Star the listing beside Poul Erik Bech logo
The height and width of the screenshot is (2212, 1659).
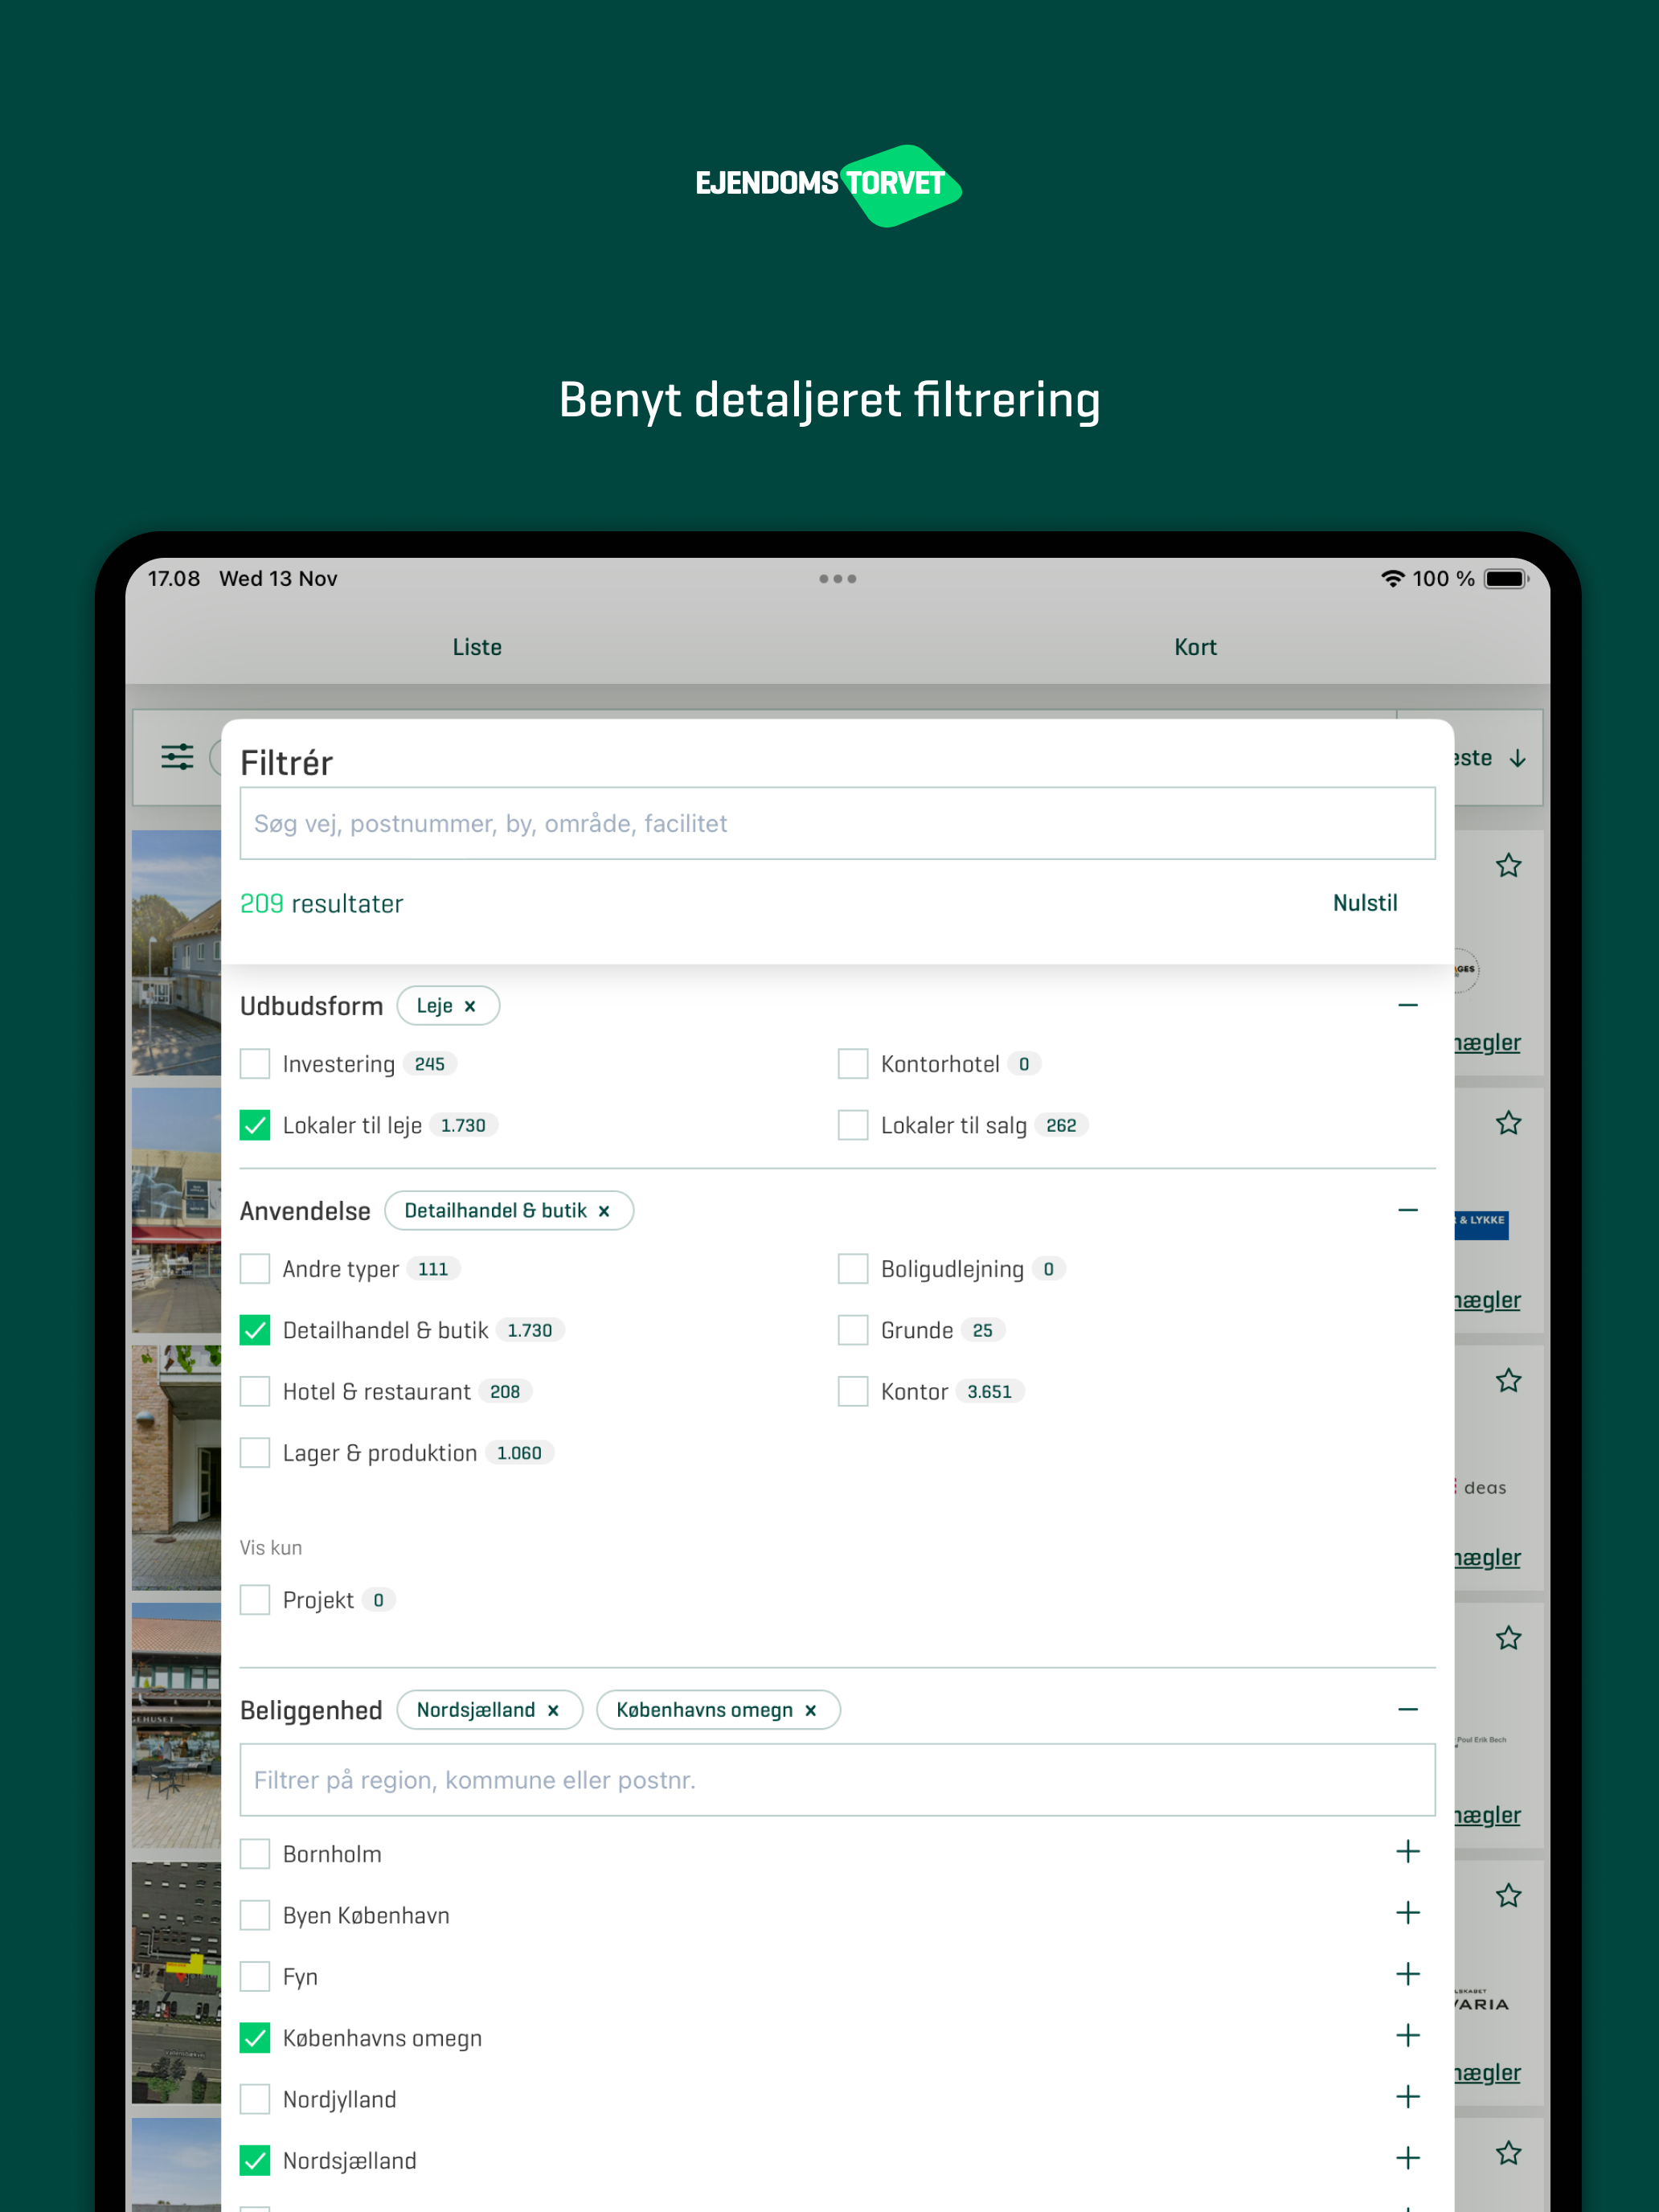pyautogui.click(x=1508, y=1638)
